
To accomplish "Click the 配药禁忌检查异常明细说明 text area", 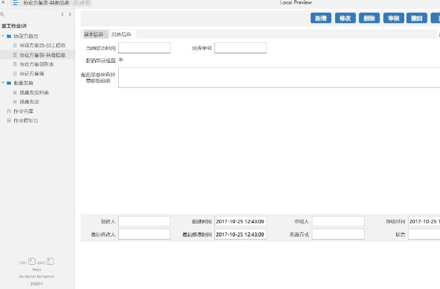I will point(279,77).
